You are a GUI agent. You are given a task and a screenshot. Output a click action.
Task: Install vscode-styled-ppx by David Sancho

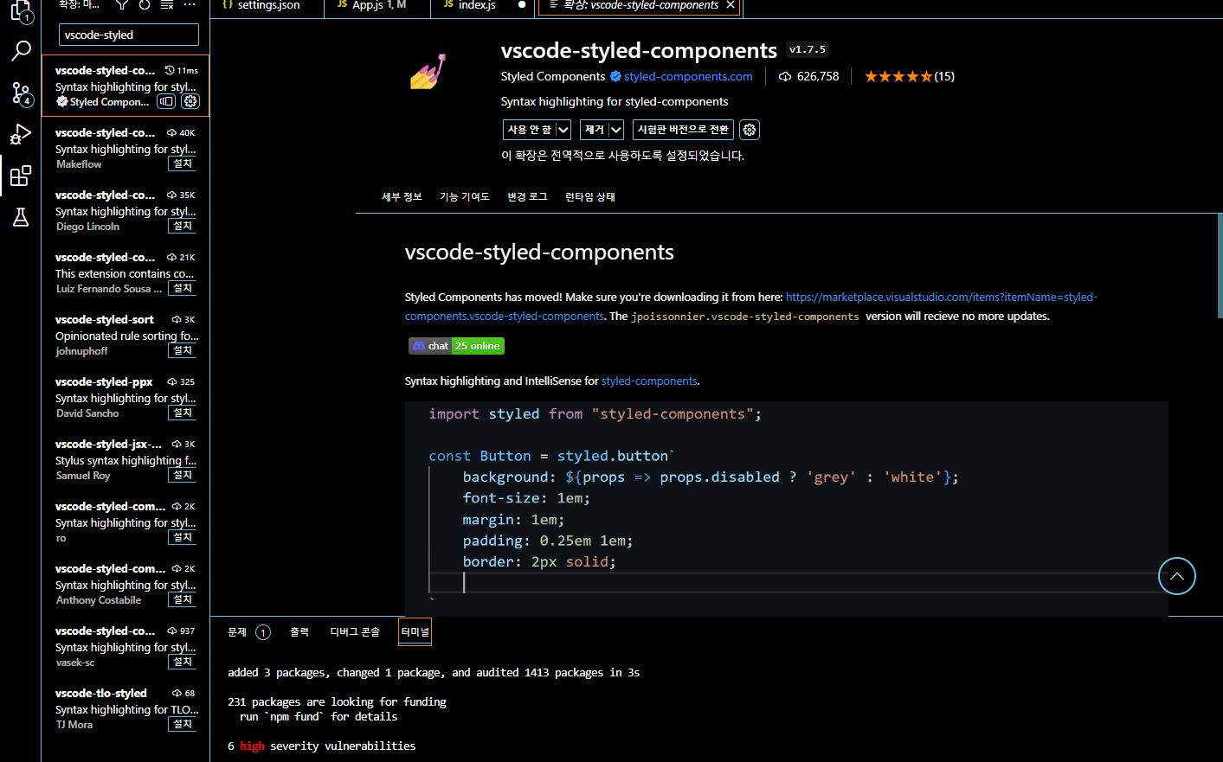(x=183, y=413)
